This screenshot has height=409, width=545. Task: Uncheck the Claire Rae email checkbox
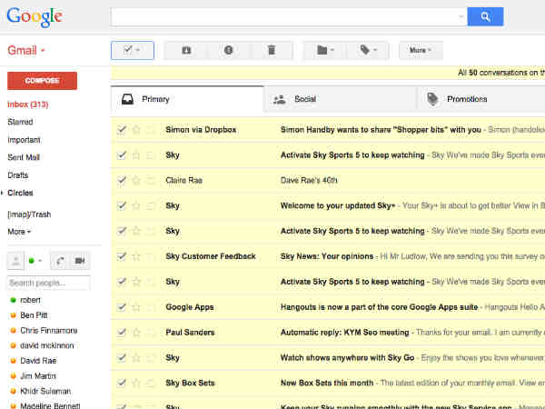click(x=122, y=180)
